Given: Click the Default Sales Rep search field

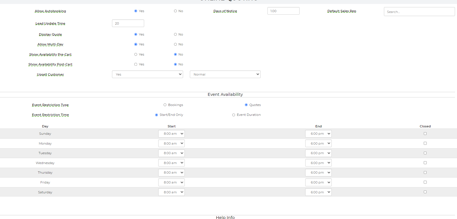Looking at the screenshot, I should tap(419, 12).
